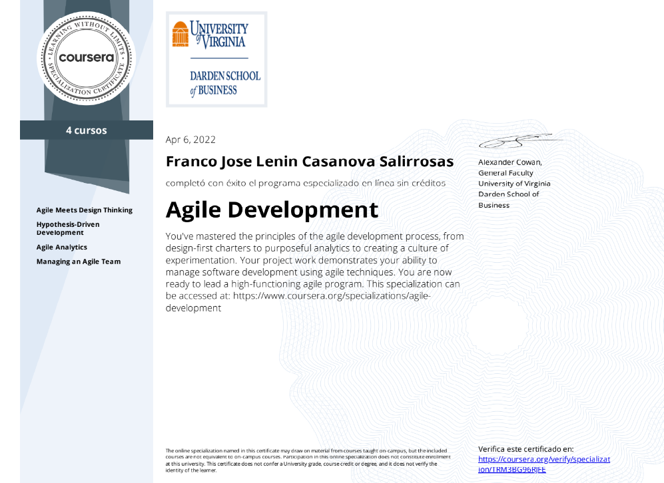Click the 'Agile Development' title heading
The height and width of the screenshot is (483, 664).
click(272, 210)
